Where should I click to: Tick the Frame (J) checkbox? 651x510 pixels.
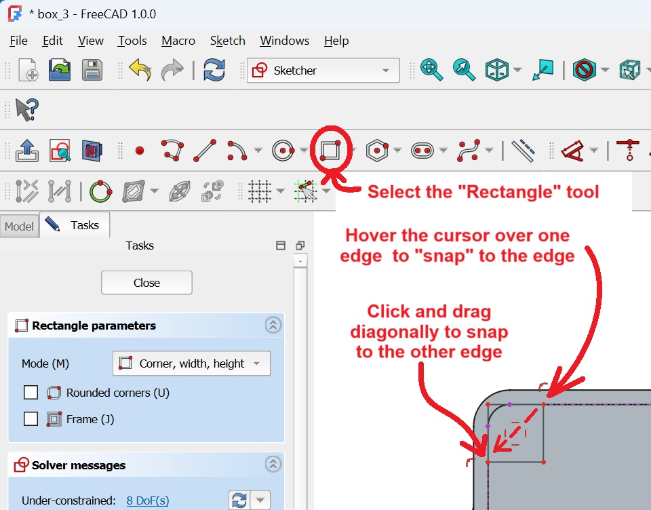pyautogui.click(x=31, y=419)
